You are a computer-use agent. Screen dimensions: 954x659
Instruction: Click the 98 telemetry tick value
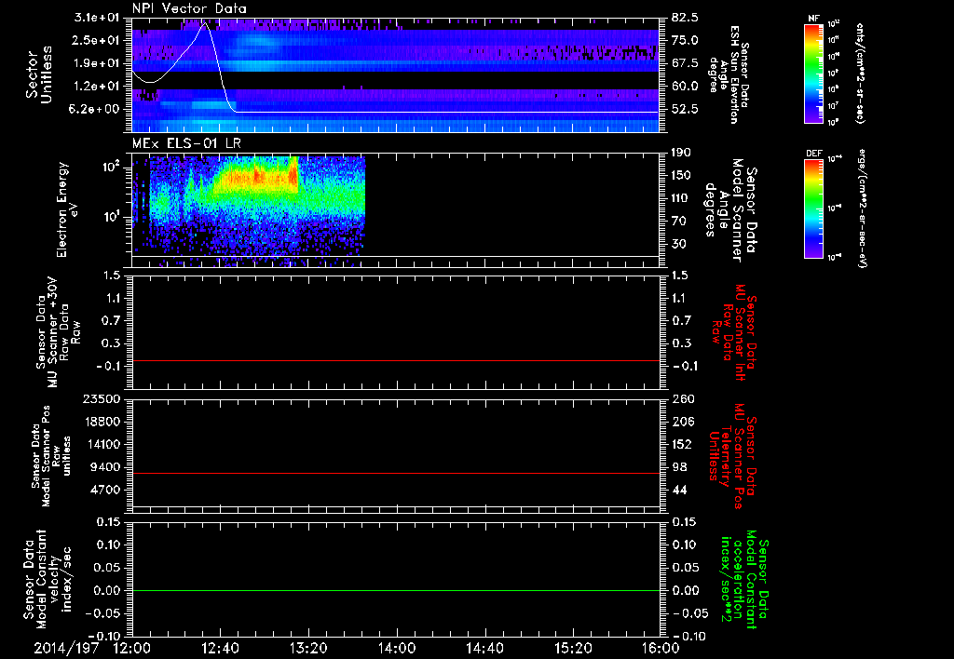pyautogui.click(x=679, y=467)
